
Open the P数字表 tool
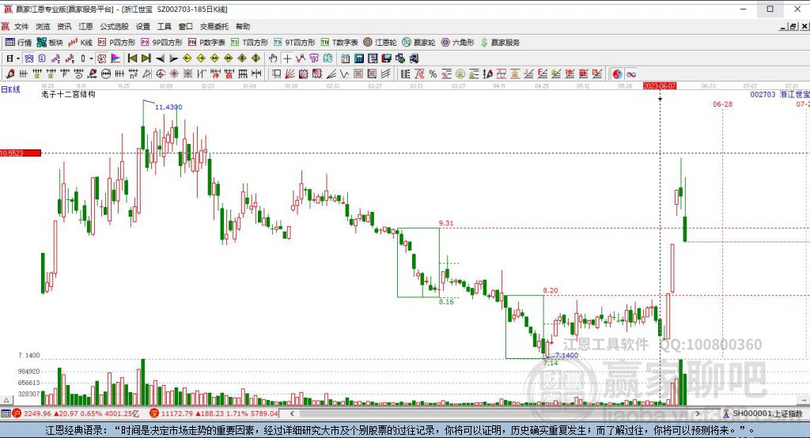[x=206, y=43]
